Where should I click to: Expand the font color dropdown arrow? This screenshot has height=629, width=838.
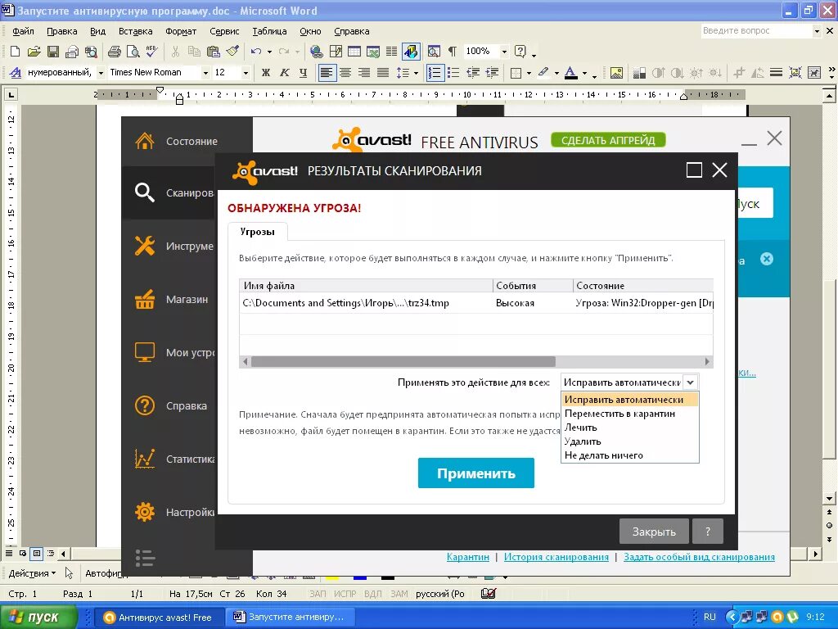584,73
